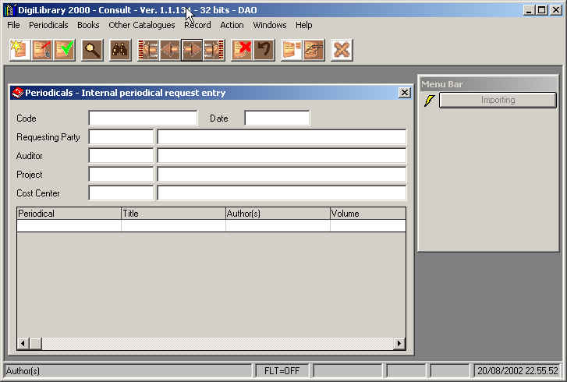Click the Cost Center description field

pos(282,193)
